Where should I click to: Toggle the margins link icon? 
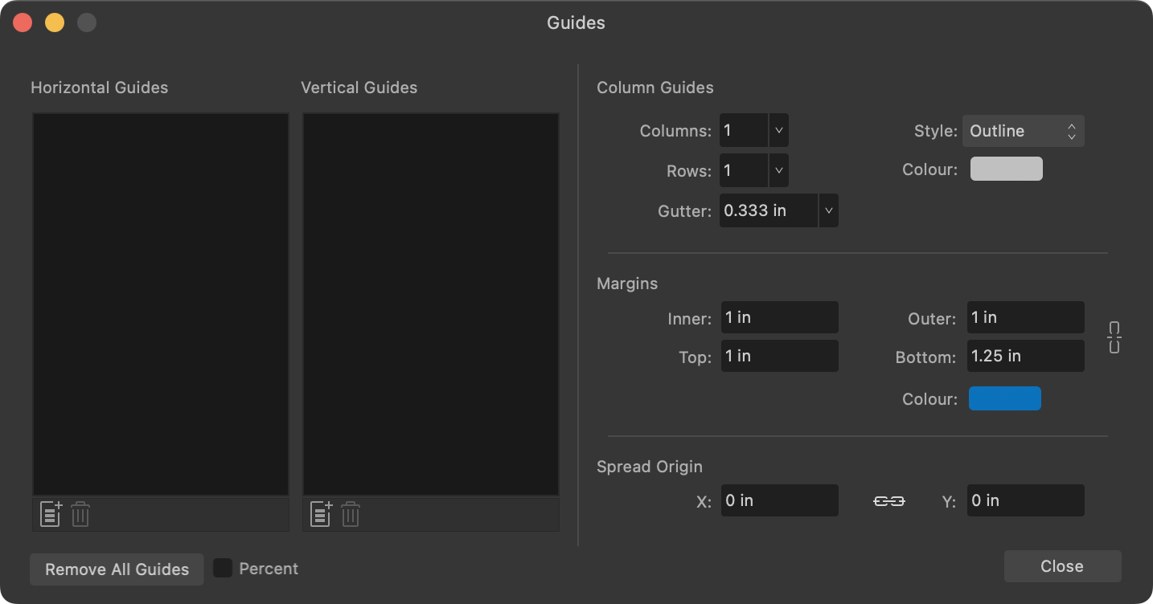pyautogui.click(x=1114, y=337)
